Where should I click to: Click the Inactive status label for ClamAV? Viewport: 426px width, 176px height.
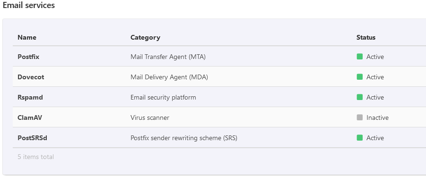click(x=377, y=117)
